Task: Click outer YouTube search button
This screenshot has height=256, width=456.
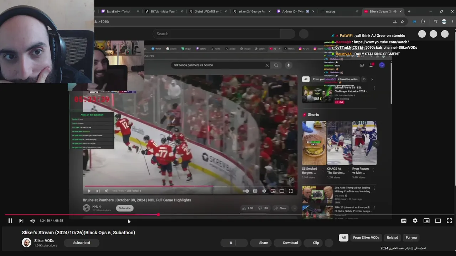Action: [x=287, y=34]
